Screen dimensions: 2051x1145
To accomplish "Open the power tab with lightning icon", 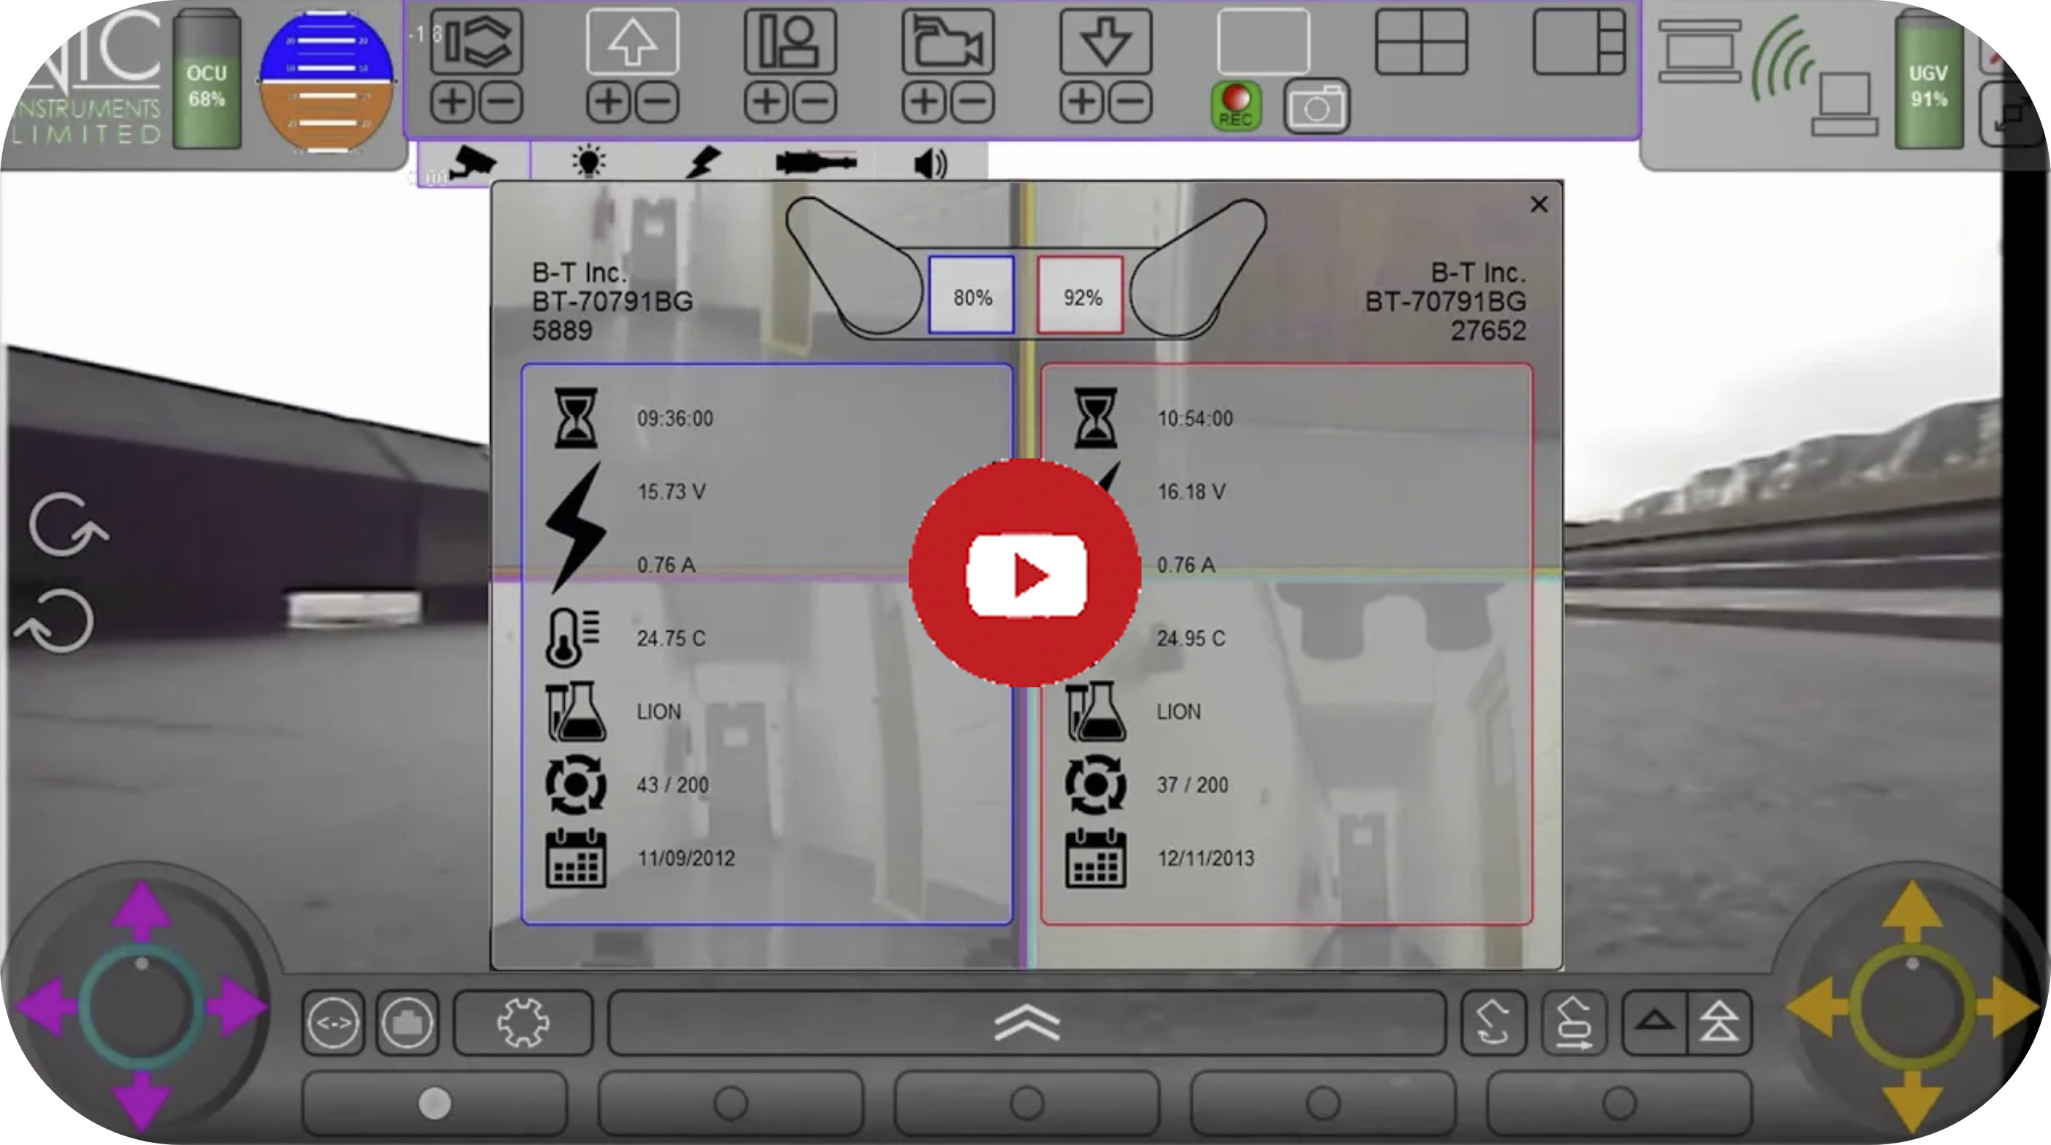I will point(704,162).
